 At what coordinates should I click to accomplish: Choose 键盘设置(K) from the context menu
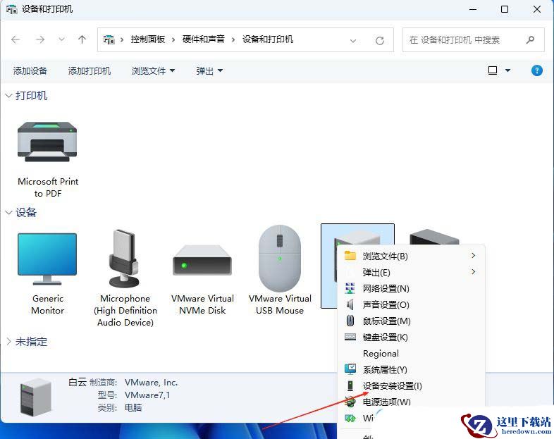click(x=411, y=338)
